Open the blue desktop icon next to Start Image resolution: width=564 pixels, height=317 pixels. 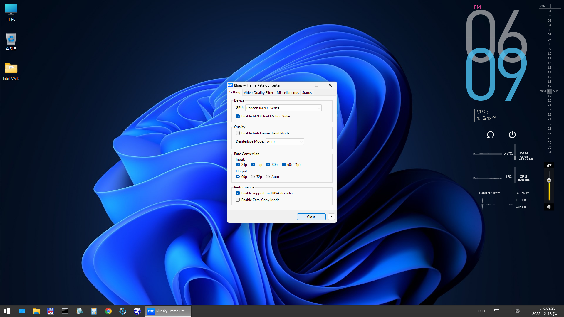click(22, 311)
